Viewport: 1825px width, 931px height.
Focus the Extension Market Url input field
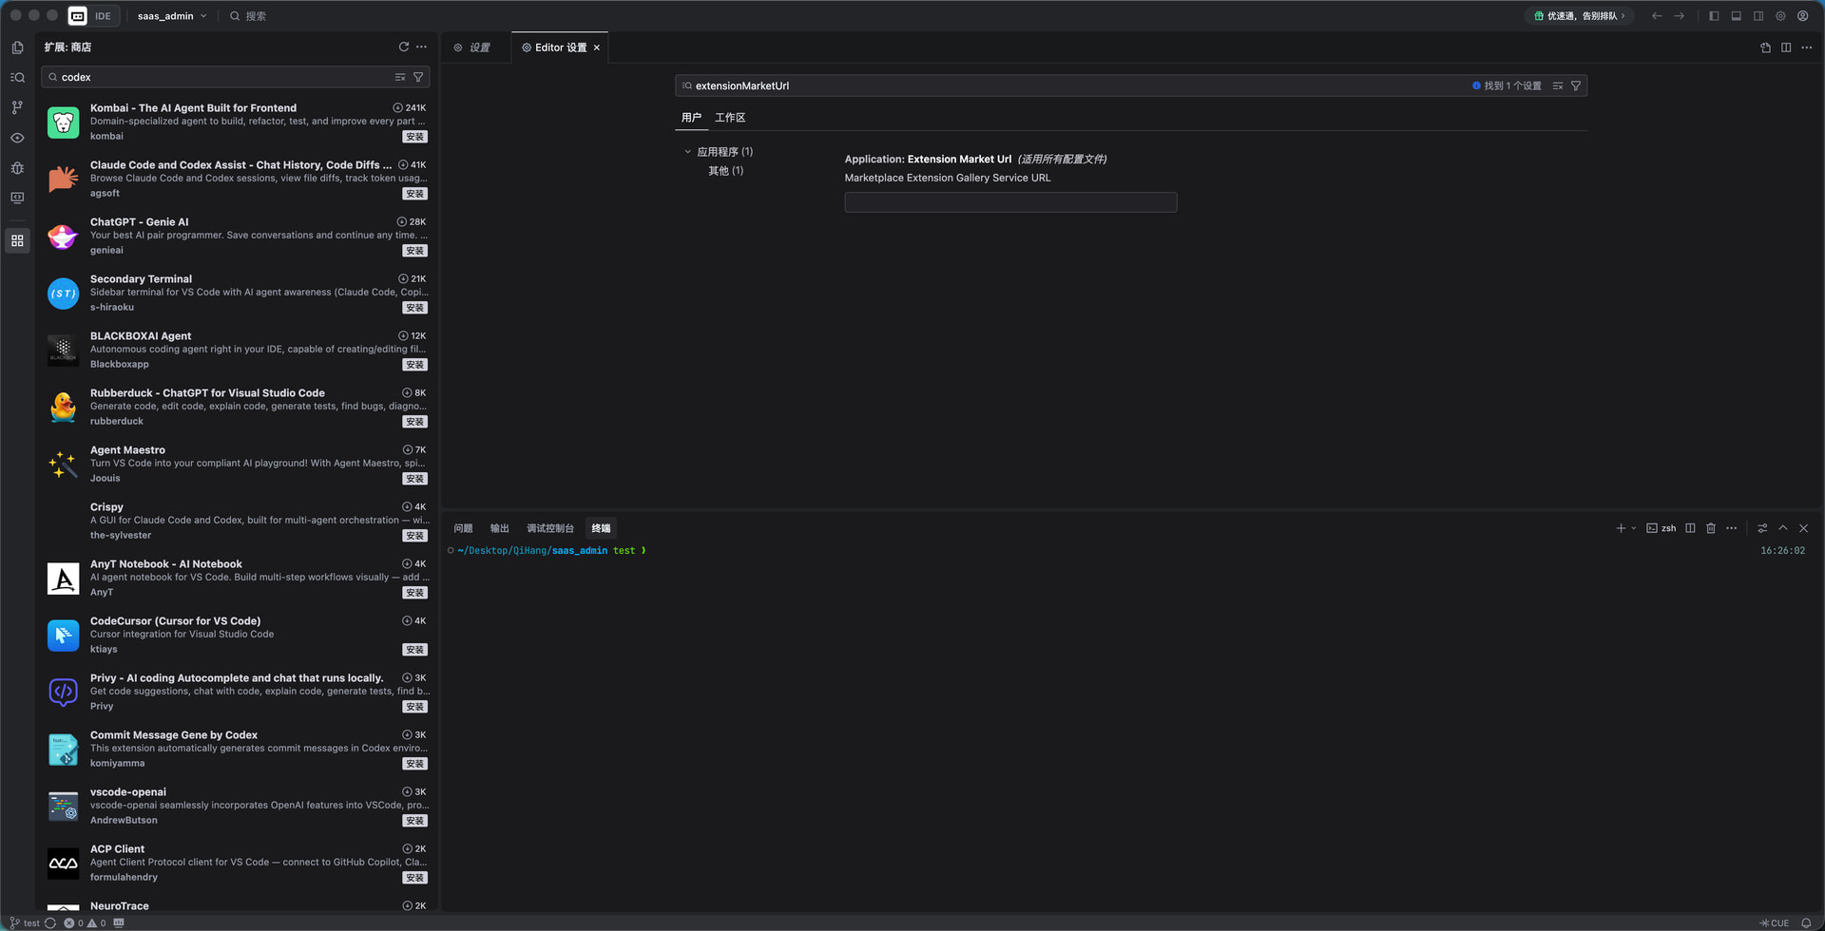pos(1010,202)
